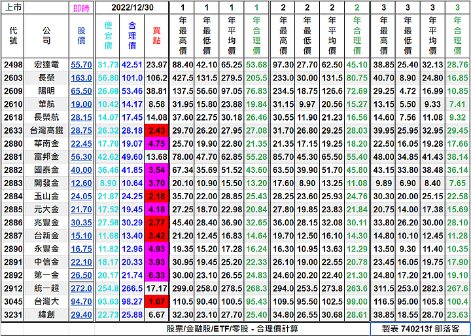471x336 pixels.
Task: Open the 29.40 price link for 緯創
Action: pos(81,315)
